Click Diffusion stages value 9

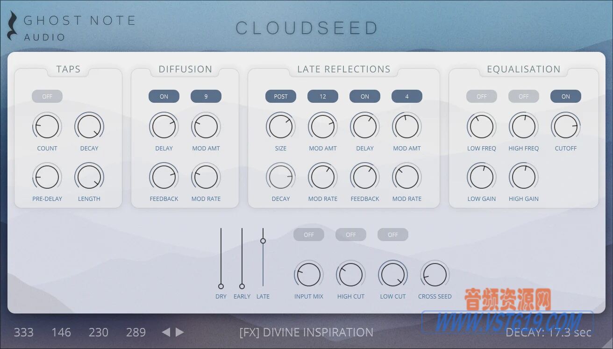(x=206, y=96)
